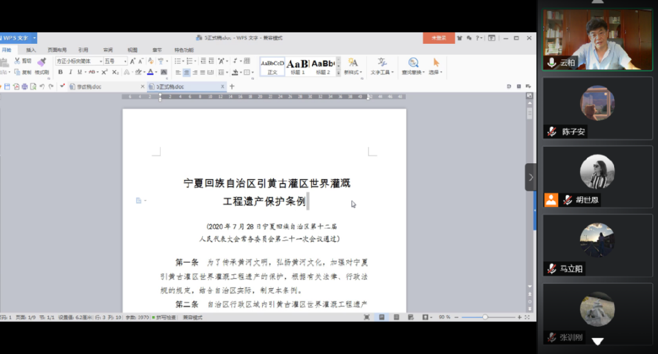Open the font name dropdown
This screenshot has width=658, height=354.
(x=101, y=62)
